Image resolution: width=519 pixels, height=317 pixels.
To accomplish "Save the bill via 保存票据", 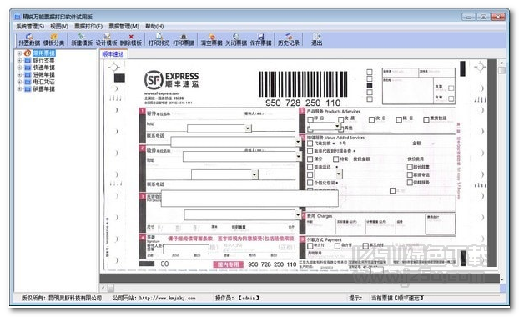I will pyautogui.click(x=261, y=40).
